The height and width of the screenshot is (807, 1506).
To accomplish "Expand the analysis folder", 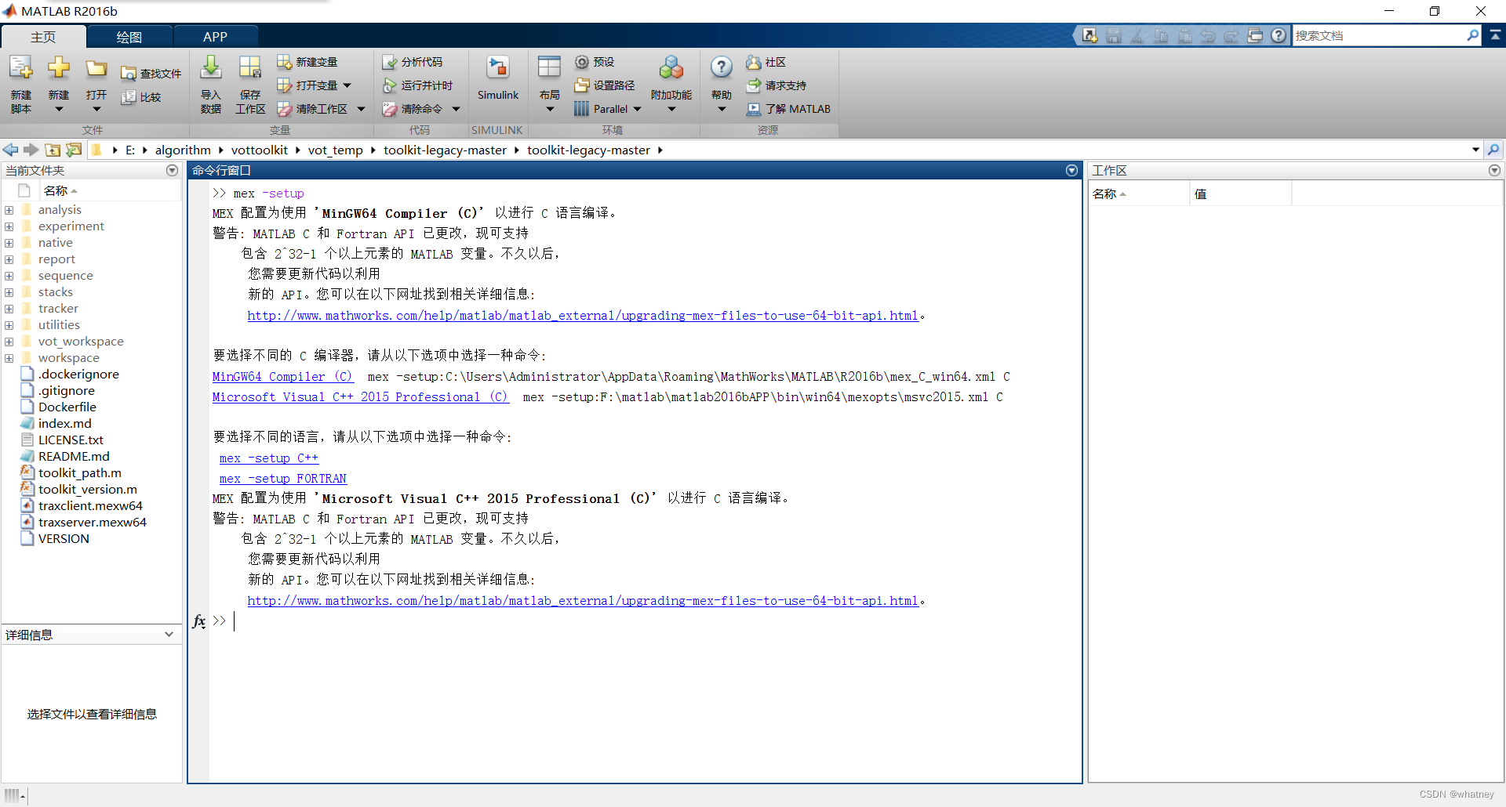I will 9,210.
